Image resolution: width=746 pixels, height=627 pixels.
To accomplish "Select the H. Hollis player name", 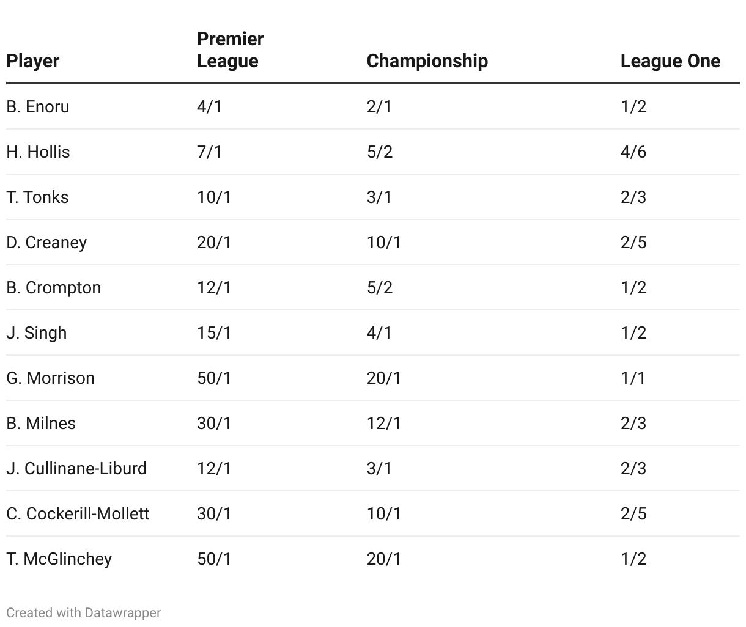I will (38, 152).
